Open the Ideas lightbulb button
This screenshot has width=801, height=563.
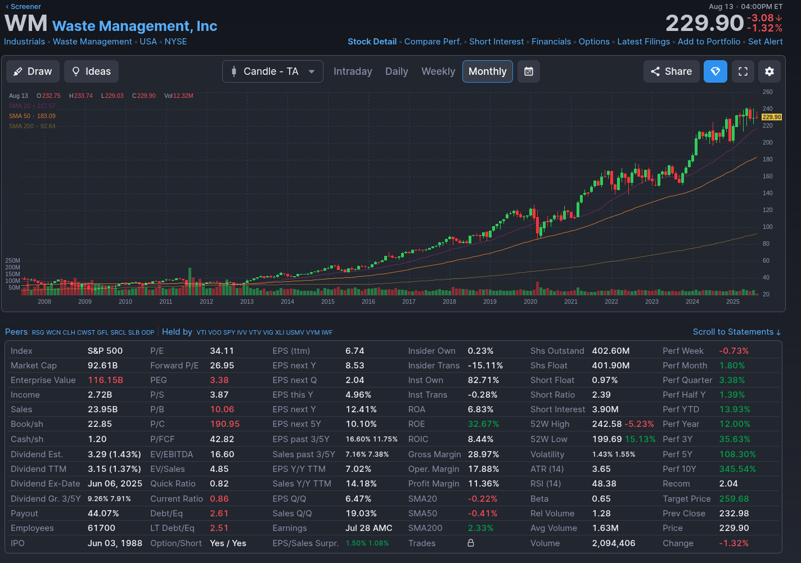coord(91,71)
